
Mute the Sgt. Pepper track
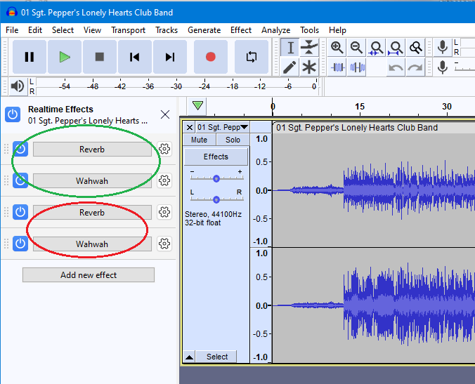199,140
